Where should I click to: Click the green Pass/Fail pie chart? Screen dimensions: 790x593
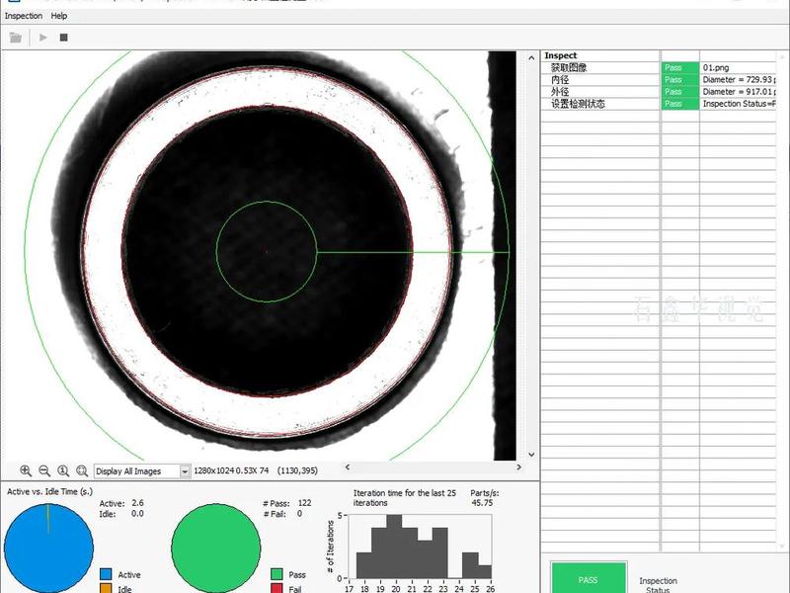pyautogui.click(x=215, y=549)
